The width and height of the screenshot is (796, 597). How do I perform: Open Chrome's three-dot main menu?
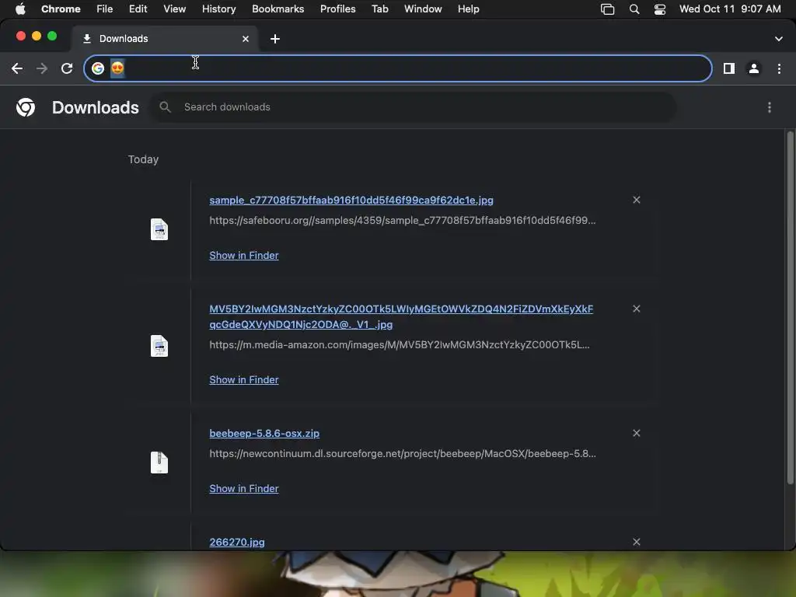click(x=779, y=68)
